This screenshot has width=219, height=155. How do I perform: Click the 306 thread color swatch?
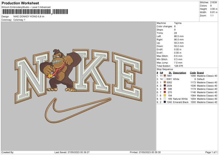tap(165, 89)
